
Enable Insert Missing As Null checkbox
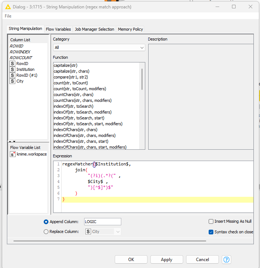pyautogui.click(x=211, y=221)
